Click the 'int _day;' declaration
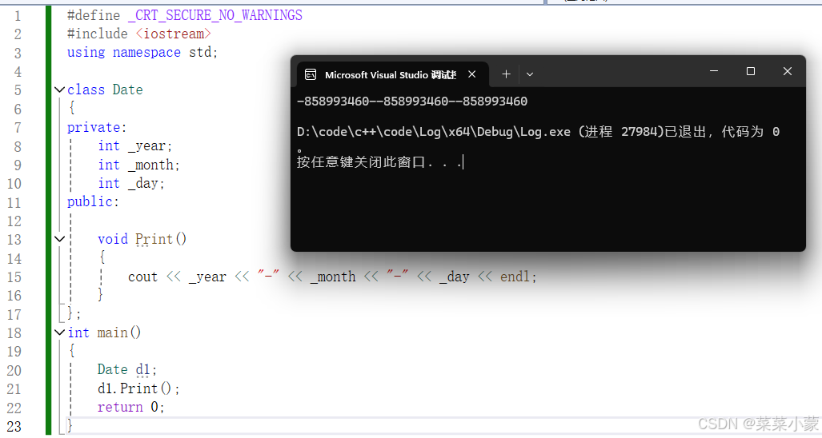The image size is (822, 438). pyautogui.click(x=131, y=183)
